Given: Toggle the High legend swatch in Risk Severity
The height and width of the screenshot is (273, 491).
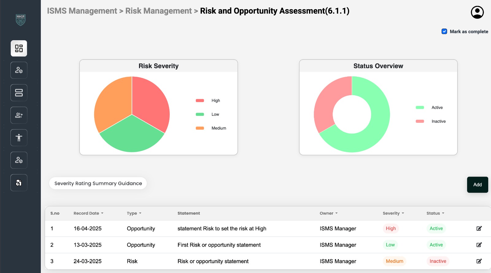Looking at the screenshot, I should point(200,100).
